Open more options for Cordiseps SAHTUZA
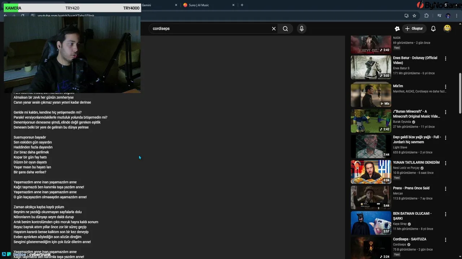The width and height of the screenshot is (462, 259). tap(445, 240)
